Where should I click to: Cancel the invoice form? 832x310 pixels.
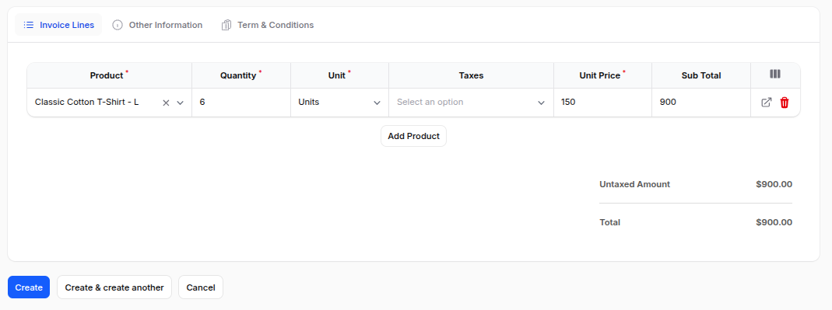point(201,287)
